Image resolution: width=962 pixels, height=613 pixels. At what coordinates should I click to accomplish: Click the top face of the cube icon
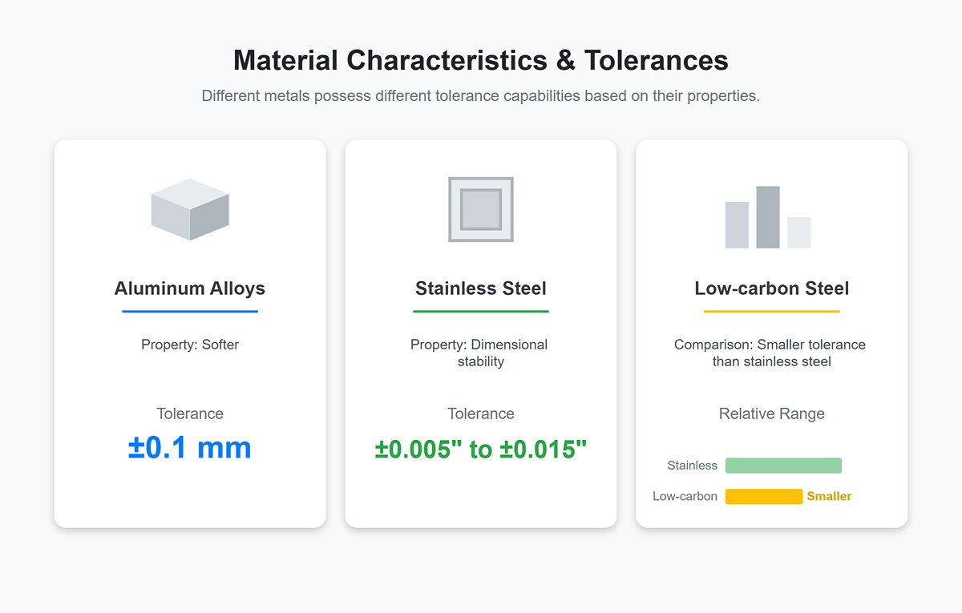tap(189, 196)
